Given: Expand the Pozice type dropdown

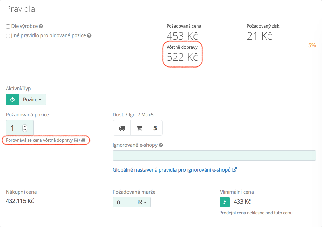Looking at the screenshot, I should pyautogui.click(x=32, y=100).
